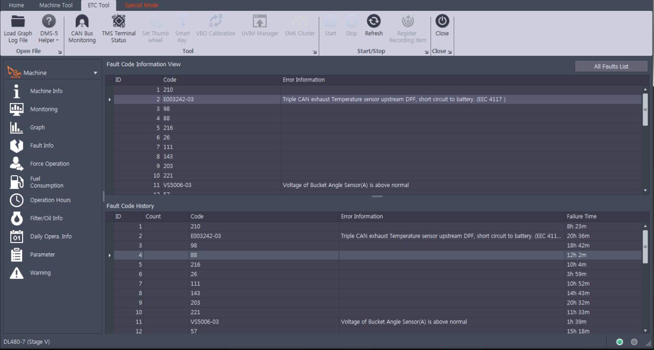The image size is (654, 350).
Task: Click the Machine excavator icon in sidebar
Action: [15, 73]
